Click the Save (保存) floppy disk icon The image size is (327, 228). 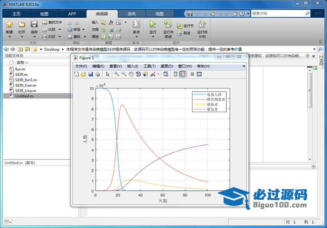34,24
